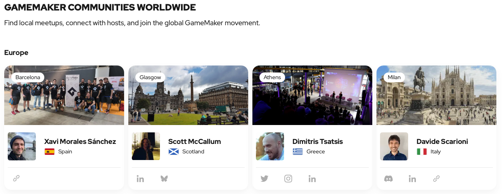Click Xavi Morales Sánchez's profile picture

coord(22,146)
